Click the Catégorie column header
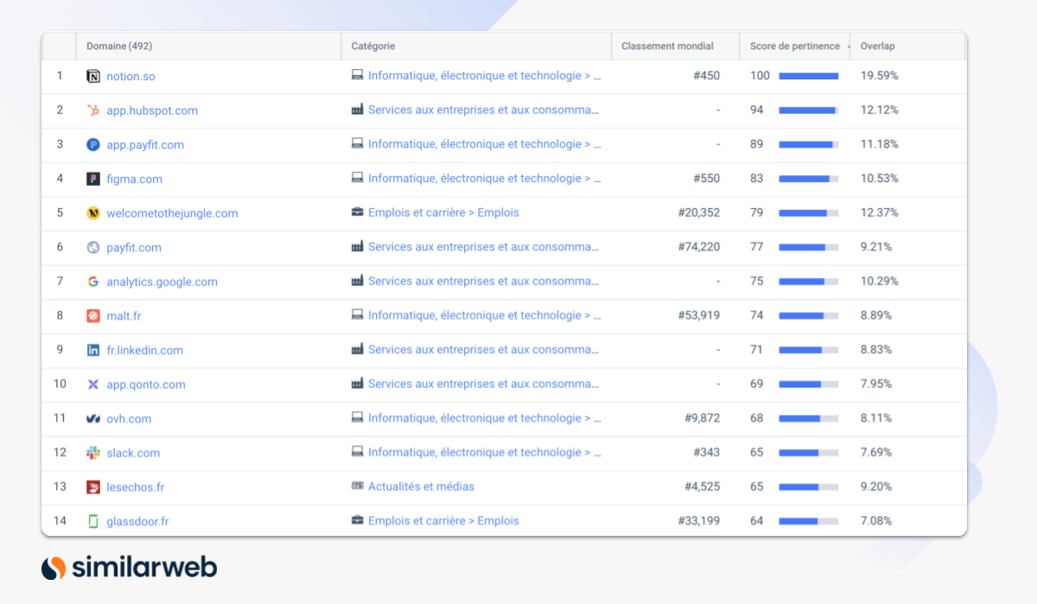 (372, 47)
